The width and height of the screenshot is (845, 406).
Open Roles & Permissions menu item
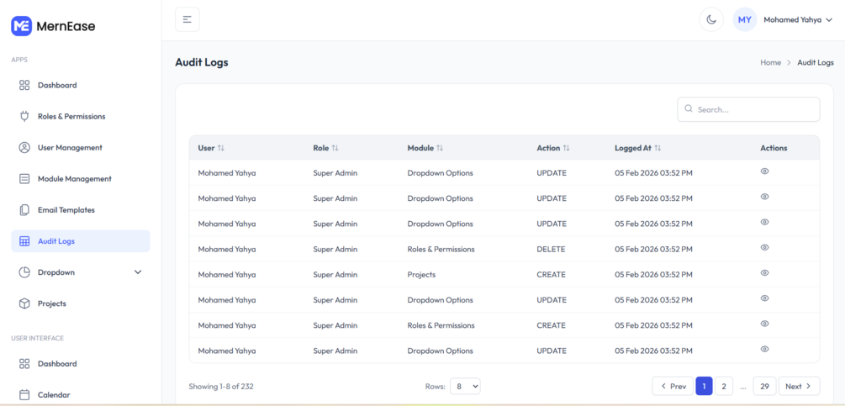pyautogui.click(x=81, y=116)
